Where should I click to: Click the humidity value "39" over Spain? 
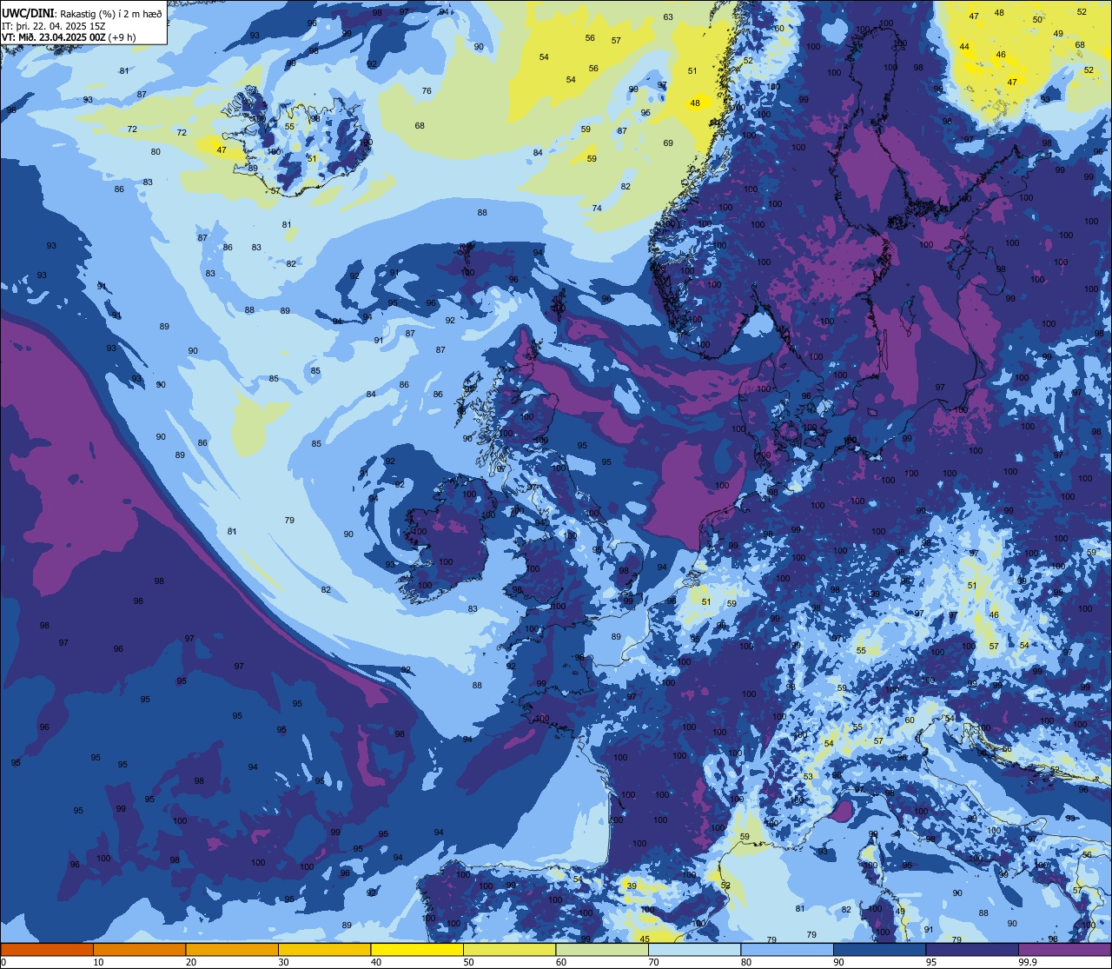click(x=632, y=886)
